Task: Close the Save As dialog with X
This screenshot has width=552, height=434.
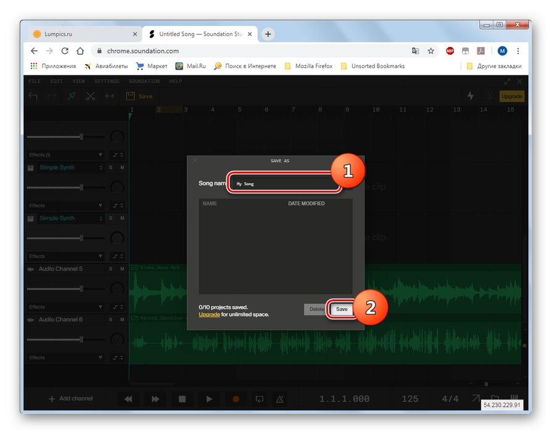Action: (195, 161)
